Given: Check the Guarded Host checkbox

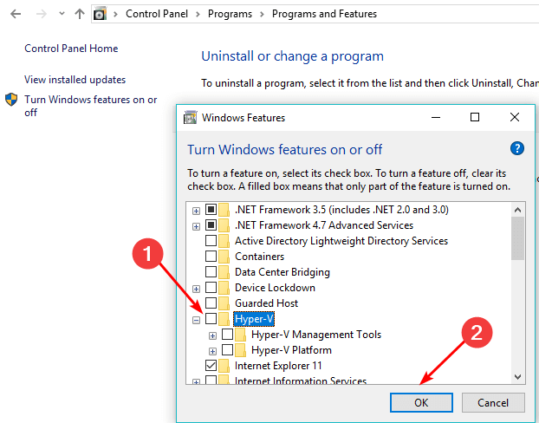Looking at the screenshot, I should coord(211,303).
